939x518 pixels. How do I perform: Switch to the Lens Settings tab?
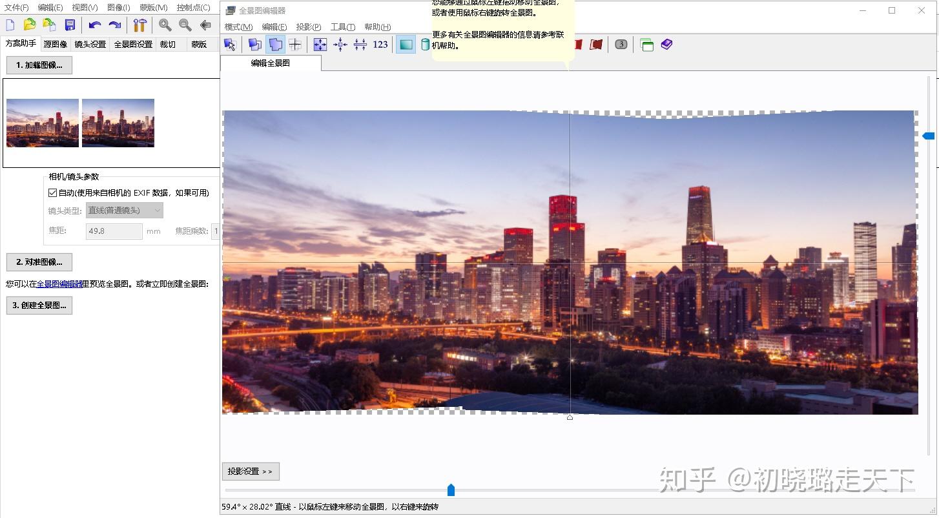pos(90,45)
